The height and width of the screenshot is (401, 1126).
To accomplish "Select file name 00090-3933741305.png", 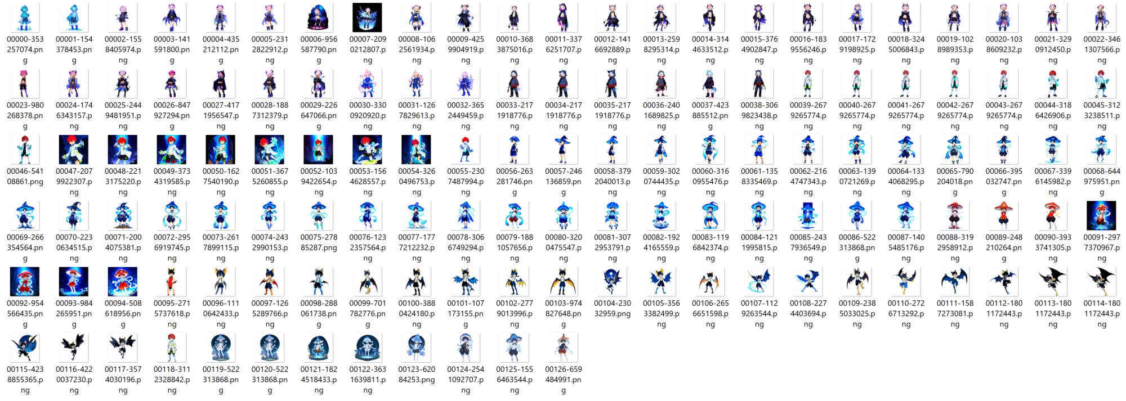I will (1053, 247).
